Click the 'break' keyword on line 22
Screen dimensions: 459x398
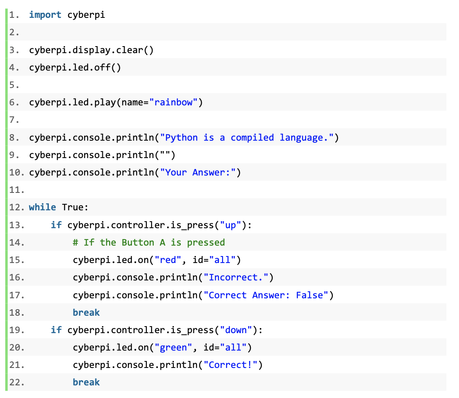[x=86, y=382]
